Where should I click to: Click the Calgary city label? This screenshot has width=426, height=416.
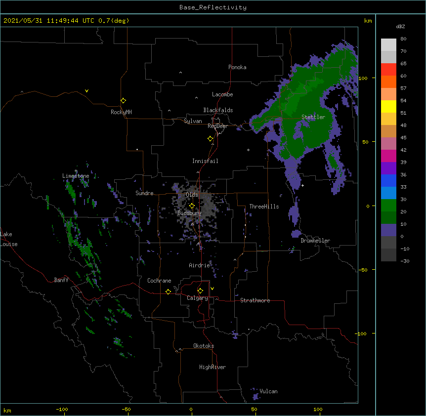(197, 298)
